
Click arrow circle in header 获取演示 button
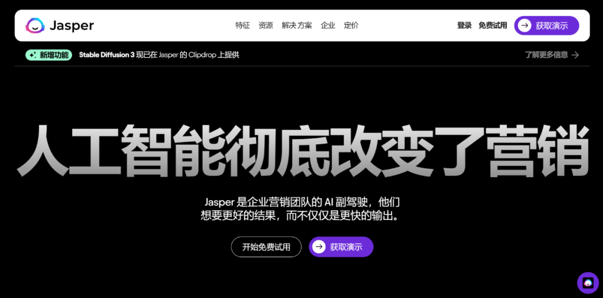(524, 26)
